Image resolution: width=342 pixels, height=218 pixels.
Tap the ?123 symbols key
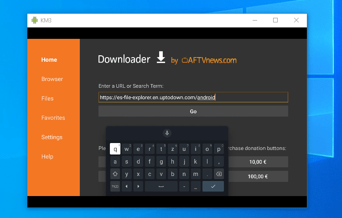coord(115,186)
